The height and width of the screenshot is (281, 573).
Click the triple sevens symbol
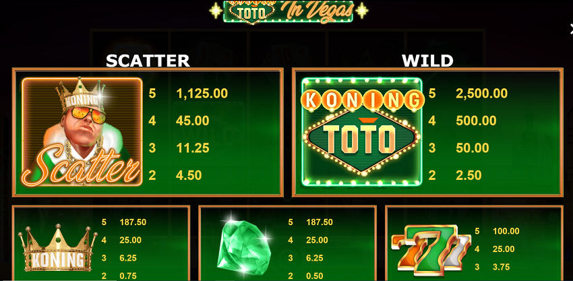[431, 251]
